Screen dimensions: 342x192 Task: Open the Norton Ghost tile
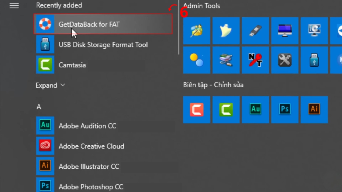coord(226,31)
